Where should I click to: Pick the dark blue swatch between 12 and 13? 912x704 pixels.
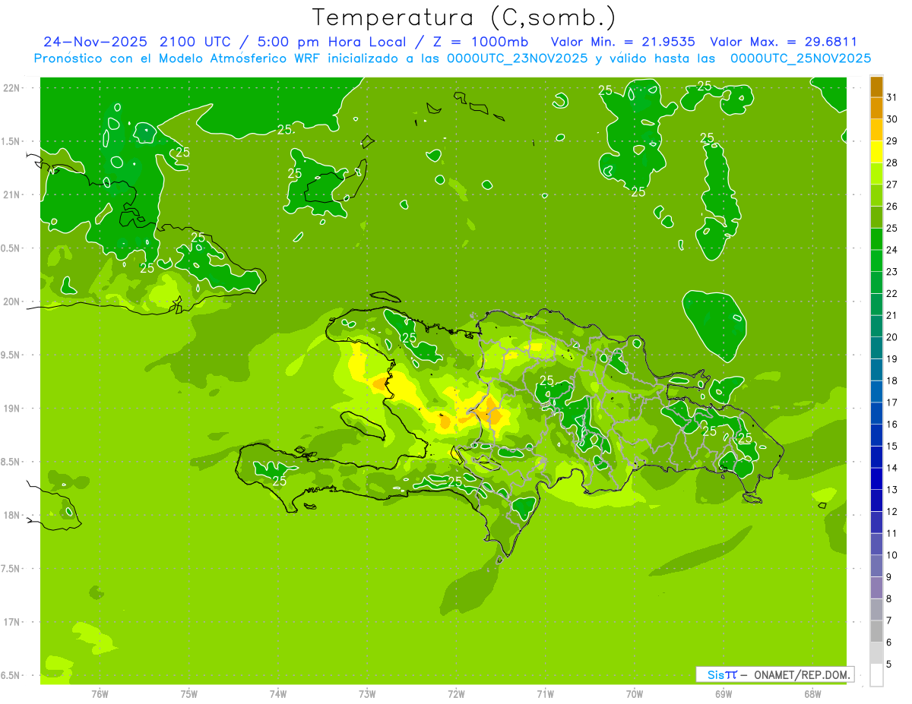(876, 501)
